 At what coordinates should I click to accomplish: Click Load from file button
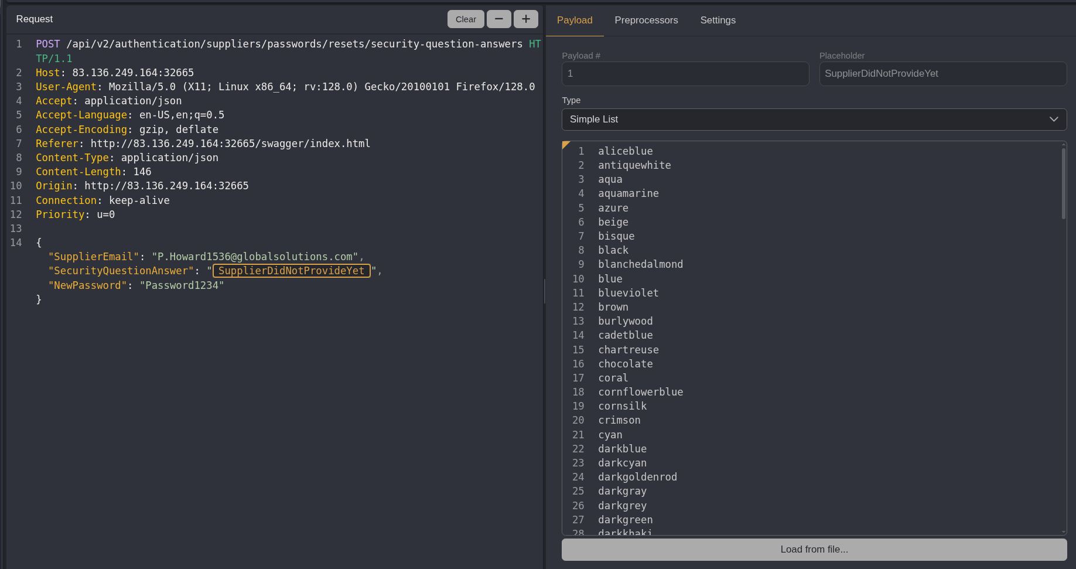814,550
